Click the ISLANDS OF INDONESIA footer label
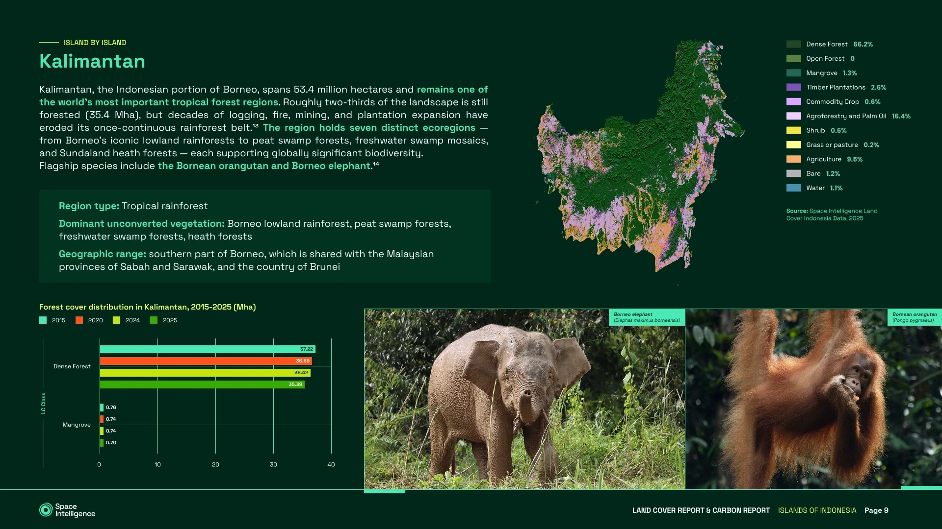942x529 pixels. coord(817,510)
